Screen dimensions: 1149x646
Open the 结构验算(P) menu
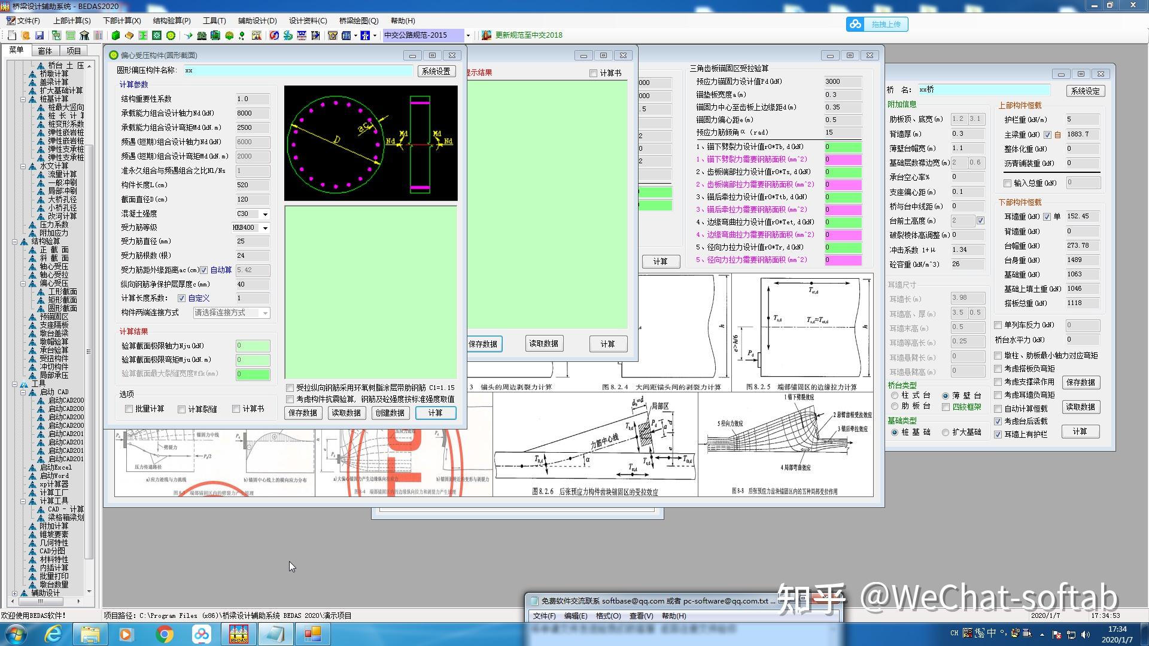171,20
